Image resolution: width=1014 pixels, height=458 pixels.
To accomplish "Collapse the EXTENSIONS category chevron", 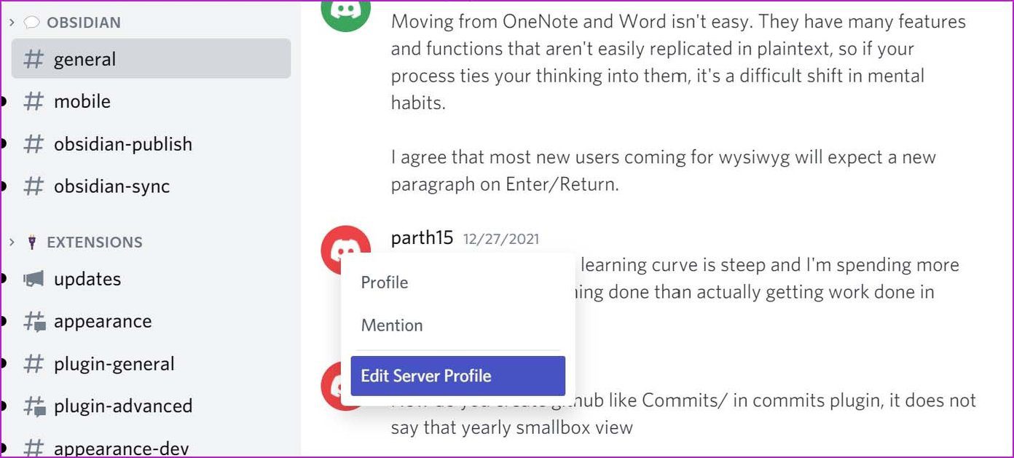I will coord(12,242).
